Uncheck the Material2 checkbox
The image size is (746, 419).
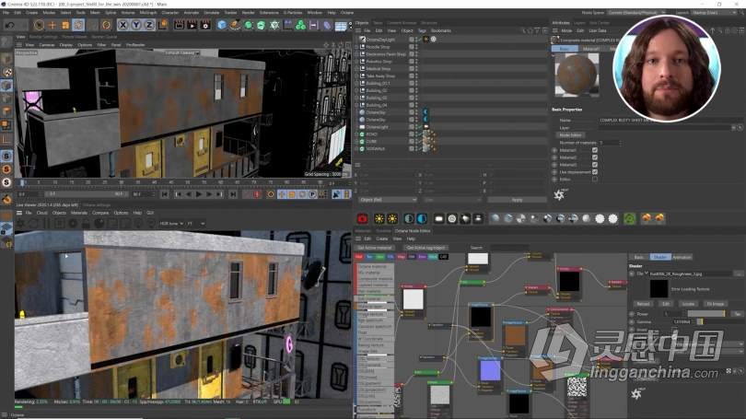pos(595,157)
